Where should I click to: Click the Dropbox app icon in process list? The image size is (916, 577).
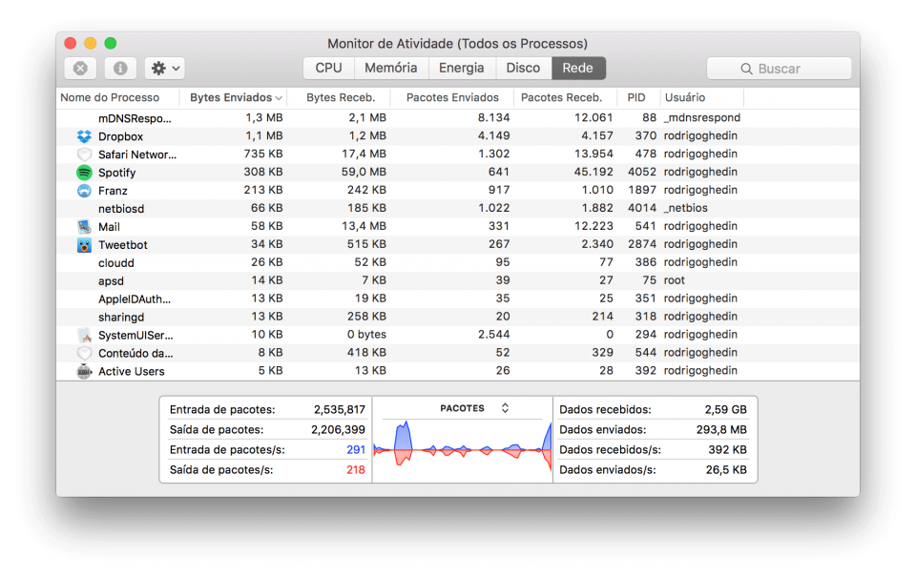click(84, 136)
